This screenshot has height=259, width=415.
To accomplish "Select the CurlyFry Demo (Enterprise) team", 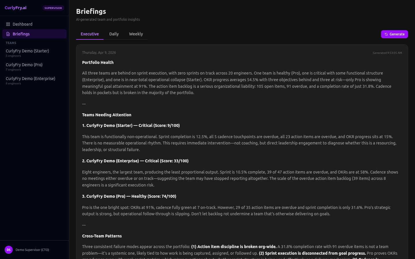I will tap(31, 79).
